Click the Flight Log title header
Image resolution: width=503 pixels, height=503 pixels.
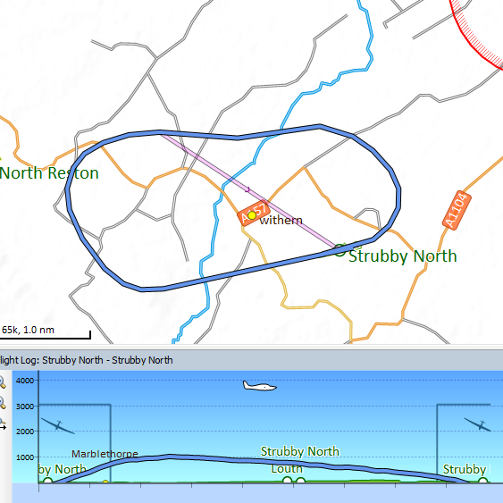(87, 360)
